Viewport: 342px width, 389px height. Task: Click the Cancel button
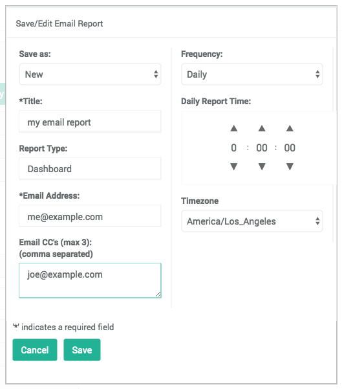click(35, 350)
